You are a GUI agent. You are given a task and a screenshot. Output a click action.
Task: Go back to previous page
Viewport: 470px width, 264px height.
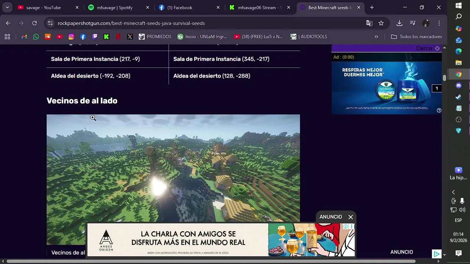pyautogui.click(x=8, y=23)
